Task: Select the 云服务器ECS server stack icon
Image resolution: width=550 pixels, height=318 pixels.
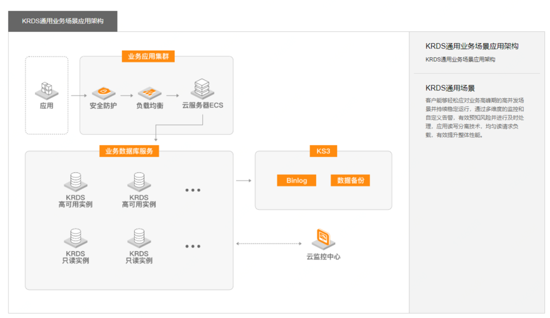Action: click(202, 89)
